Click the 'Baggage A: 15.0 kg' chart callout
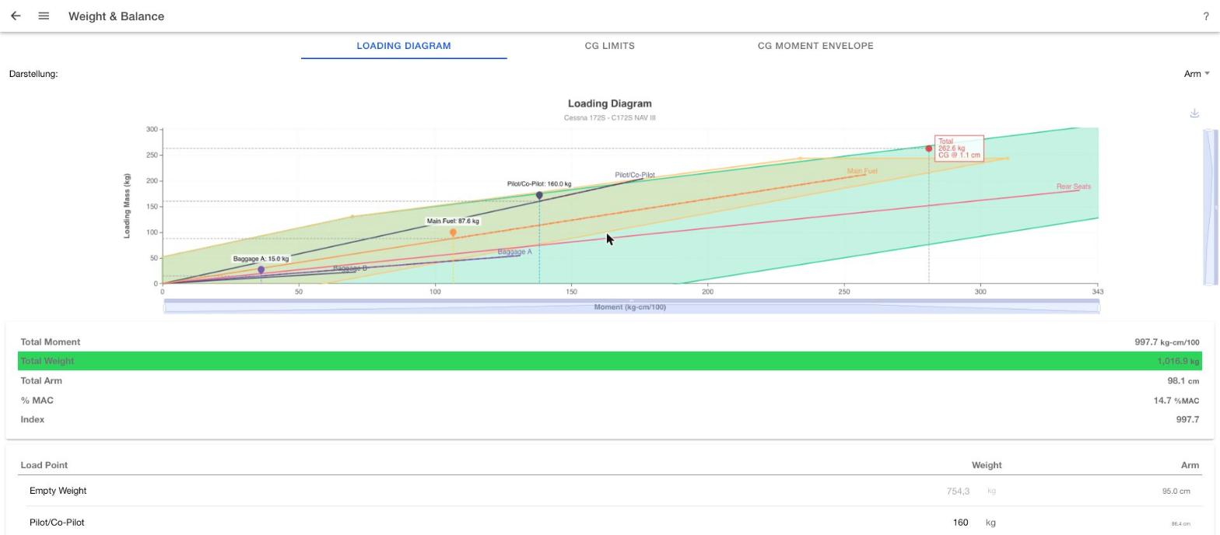1220x535 pixels. click(261, 259)
